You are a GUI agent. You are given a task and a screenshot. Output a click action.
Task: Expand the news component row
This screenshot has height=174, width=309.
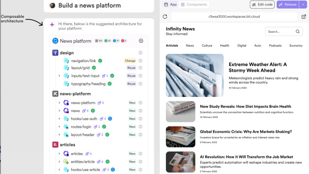[x=59, y=110]
